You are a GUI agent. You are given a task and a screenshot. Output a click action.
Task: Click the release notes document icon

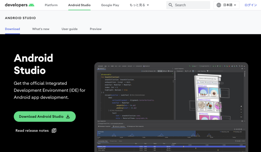(54, 130)
